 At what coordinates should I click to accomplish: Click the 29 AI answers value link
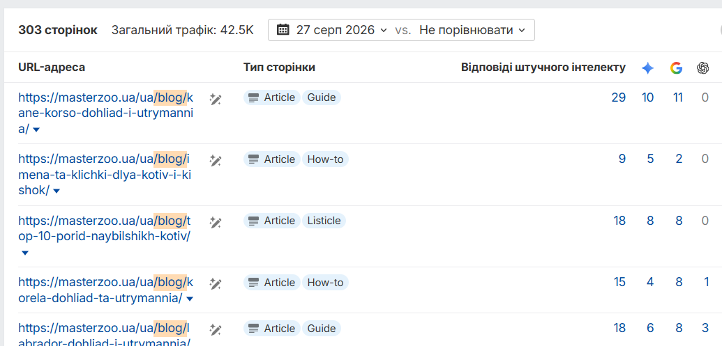[x=618, y=97]
